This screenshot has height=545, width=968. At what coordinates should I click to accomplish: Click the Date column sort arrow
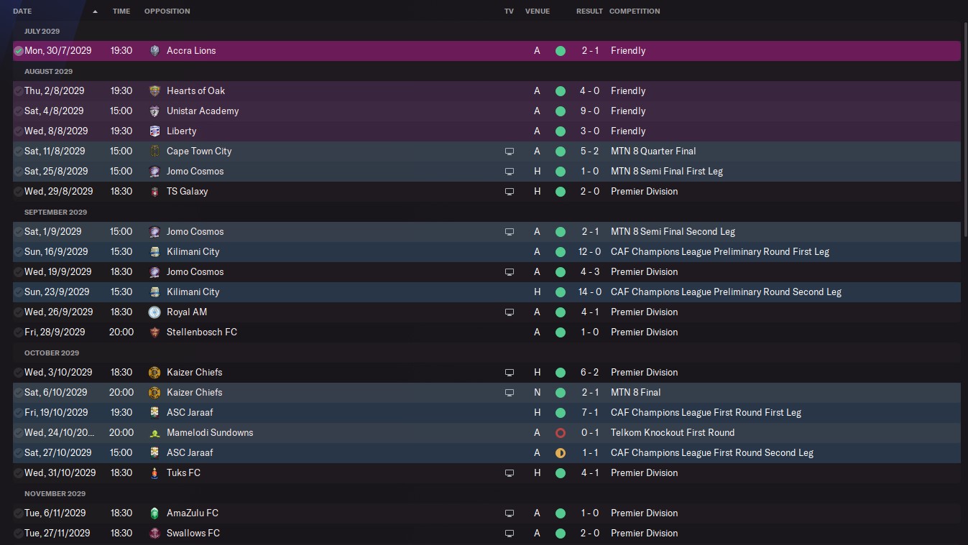point(95,11)
